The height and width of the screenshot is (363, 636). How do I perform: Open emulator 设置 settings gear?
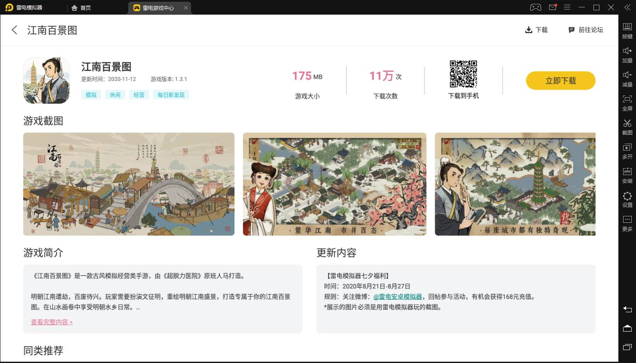[627, 199]
